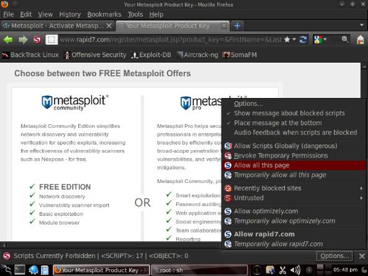Screen dimensions: 368x276
Task: Expand the Untrusted submenu
Action: (x=294, y=198)
